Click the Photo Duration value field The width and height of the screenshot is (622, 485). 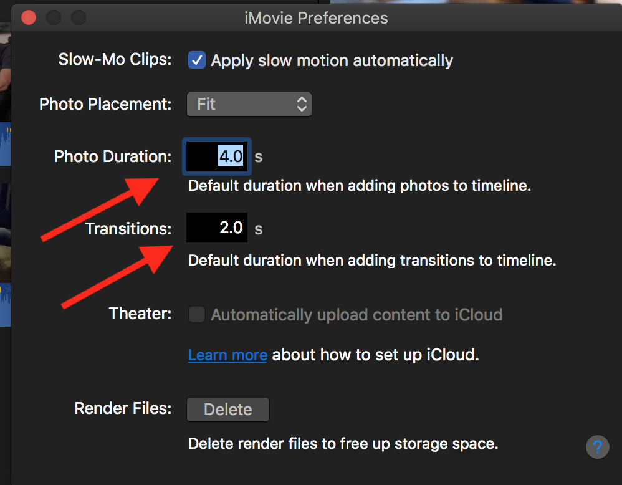click(x=217, y=156)
